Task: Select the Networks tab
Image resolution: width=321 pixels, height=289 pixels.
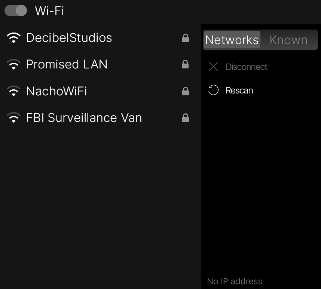Action: (232, 40)
